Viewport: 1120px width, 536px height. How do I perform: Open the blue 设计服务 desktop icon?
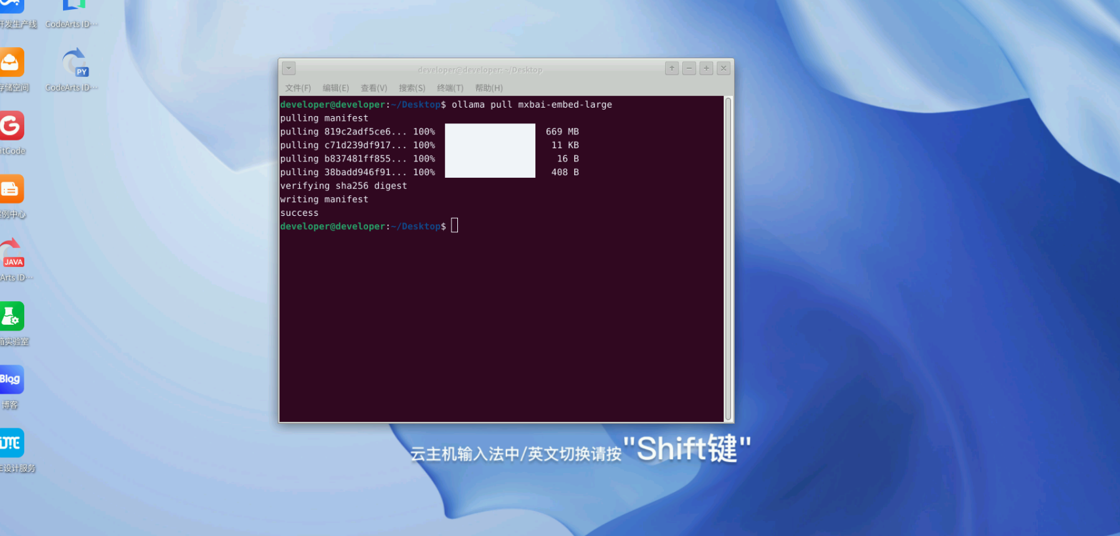coord(11,443)
